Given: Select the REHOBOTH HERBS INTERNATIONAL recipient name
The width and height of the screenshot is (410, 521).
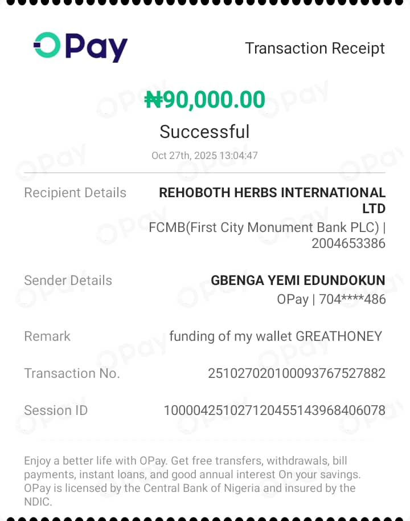Looking at the screenshot, I should [x=272, y=193].
